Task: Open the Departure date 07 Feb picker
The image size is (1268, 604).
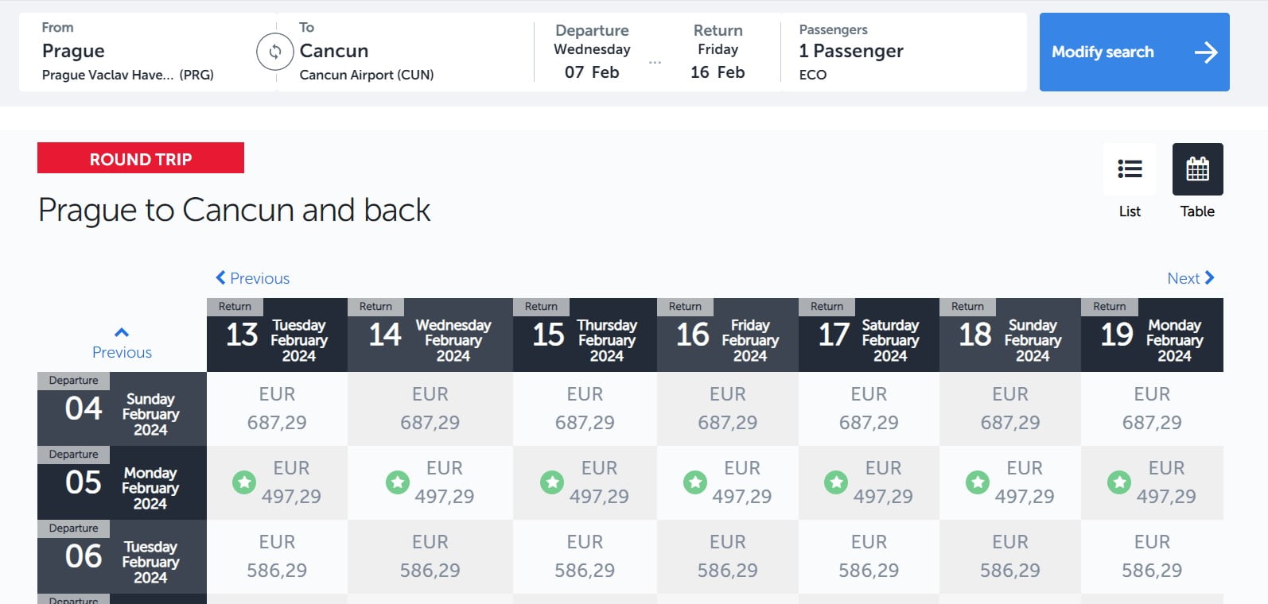Action: (x=592, y=52)
